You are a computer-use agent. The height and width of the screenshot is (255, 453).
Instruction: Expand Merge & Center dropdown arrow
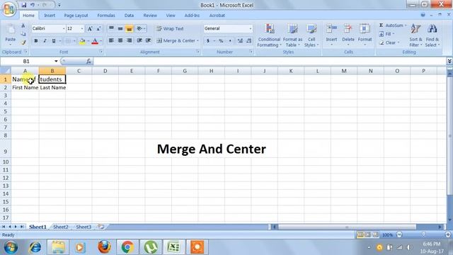[x=197, y=41]
